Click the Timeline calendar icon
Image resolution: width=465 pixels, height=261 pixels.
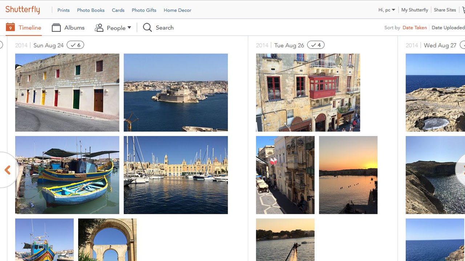(10, 27)
